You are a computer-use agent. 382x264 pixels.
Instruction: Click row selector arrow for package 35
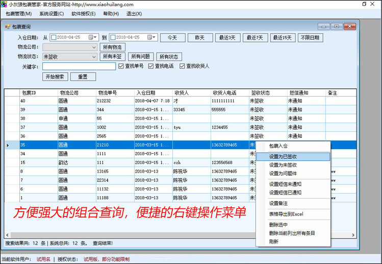[x=8, y=145]
